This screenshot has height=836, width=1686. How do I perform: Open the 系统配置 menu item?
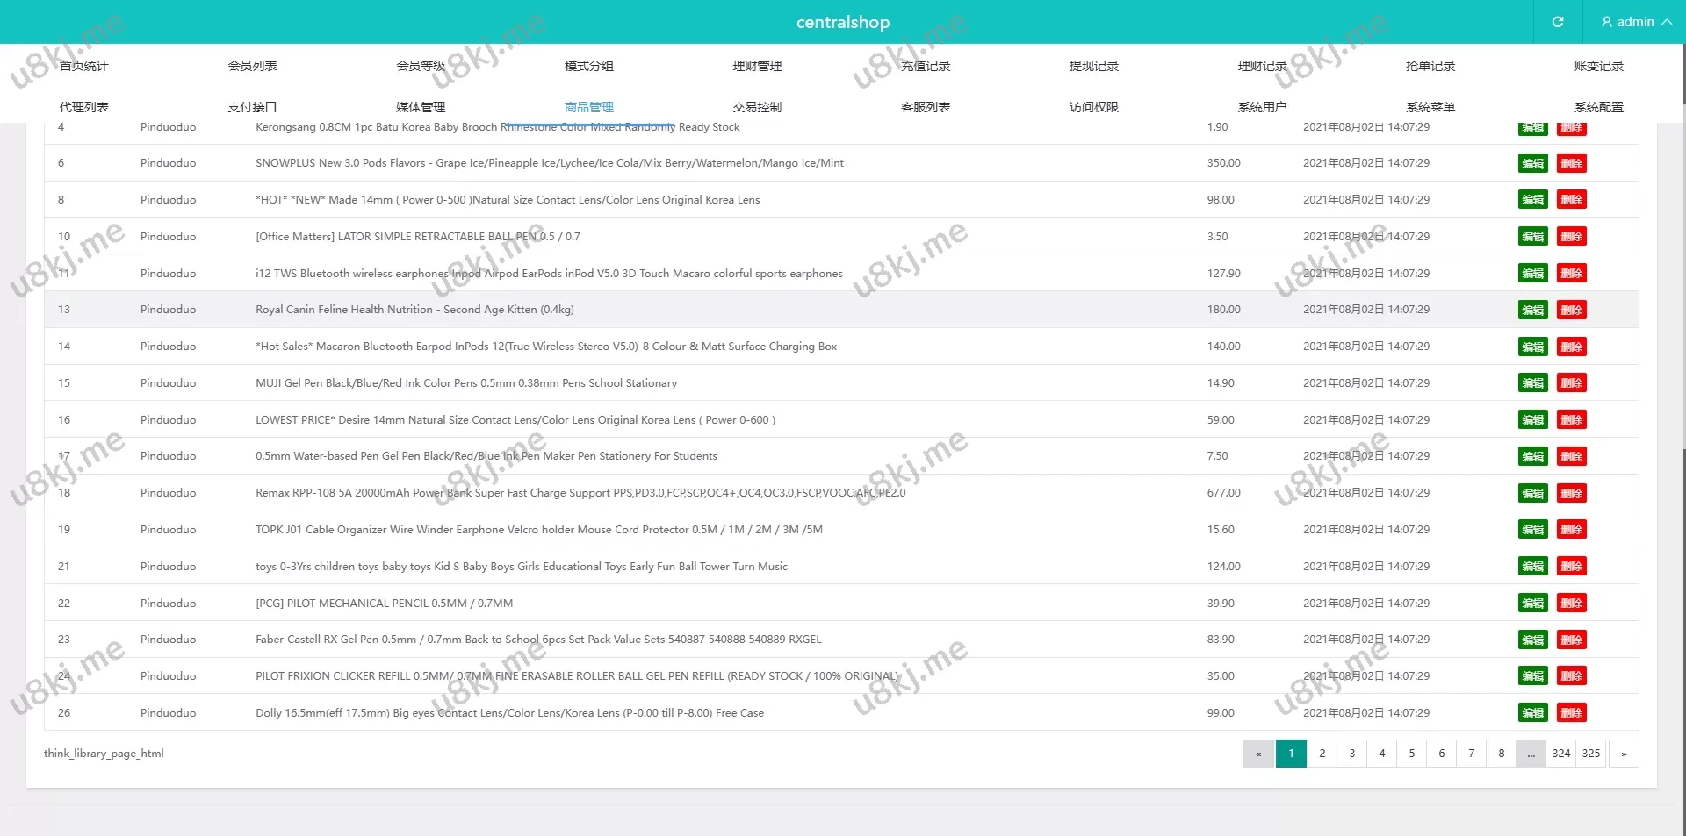pos(1598,107)
